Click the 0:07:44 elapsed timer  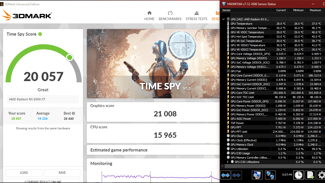coord(287,175)
